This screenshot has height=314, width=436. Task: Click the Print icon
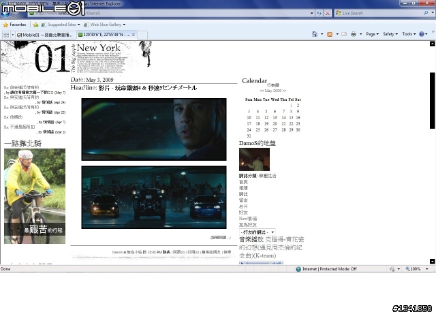pos(354,34)
